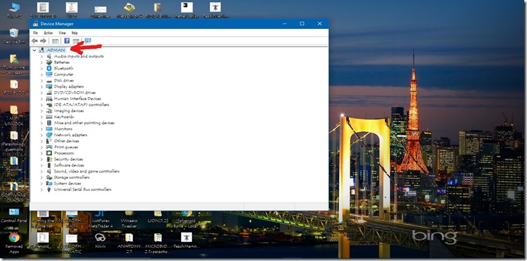Select the System devices label
This screenshot has width=527, height=261.
click(x=67, y=183)
